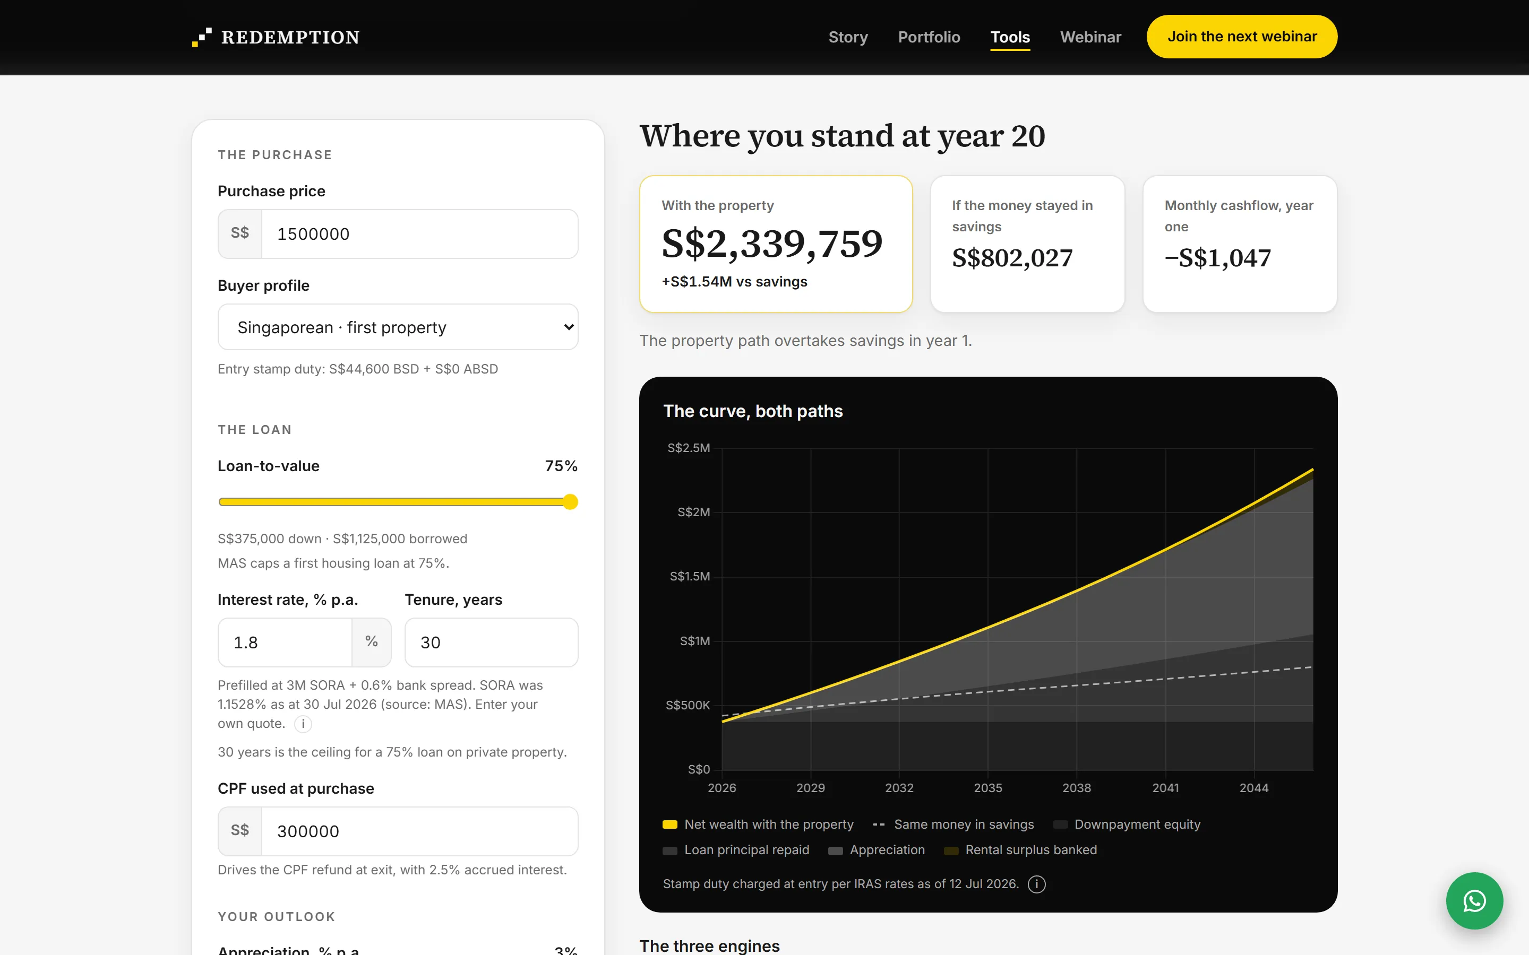
Task: Click the 'Join the next webinar' button
Action: click(1242, 37)
